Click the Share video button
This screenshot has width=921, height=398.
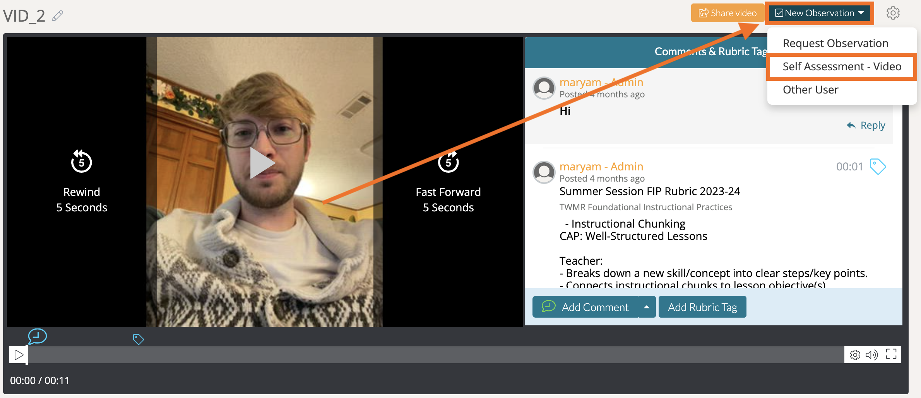[728, 13]
